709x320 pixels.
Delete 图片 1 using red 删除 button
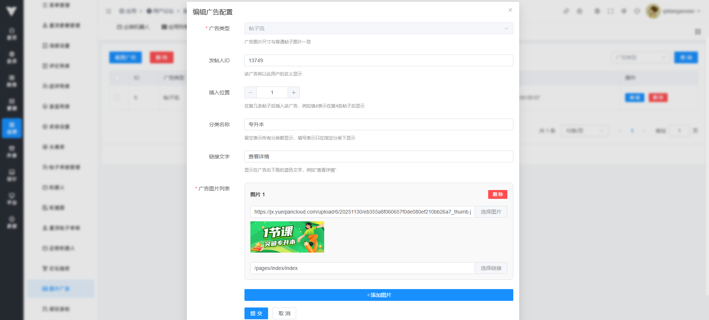point(497,194)
